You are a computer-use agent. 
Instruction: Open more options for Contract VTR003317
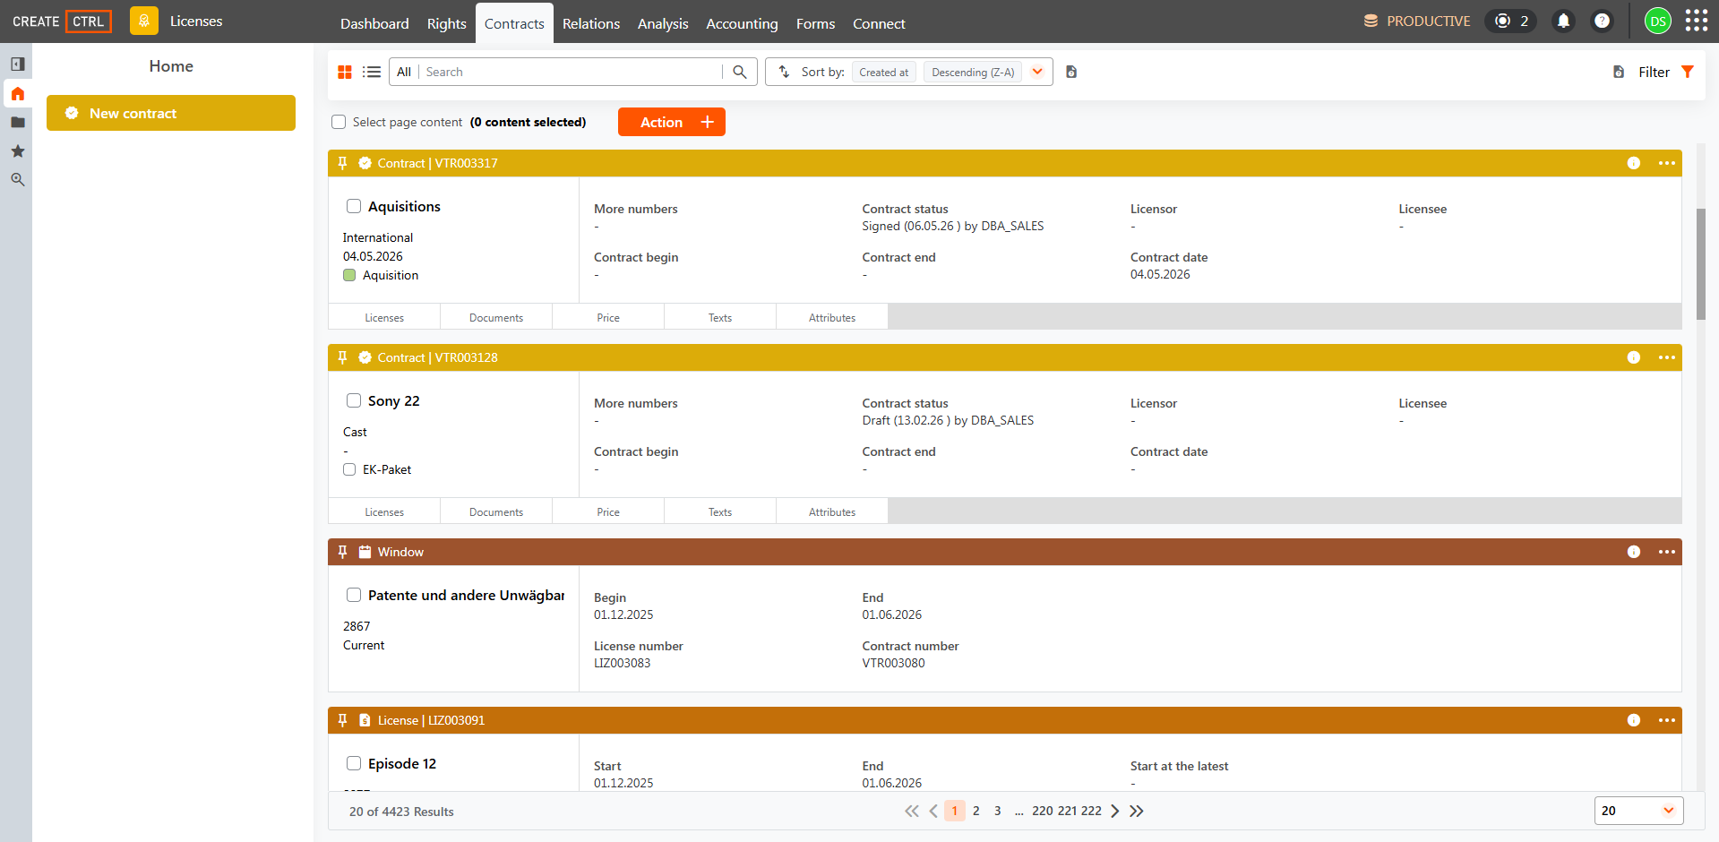(1667, 163)
